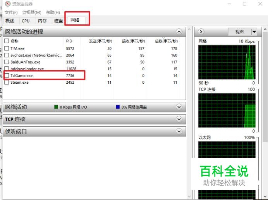Click PID value 7736
This screenshot has width=268, height=200.
[70, 76]
